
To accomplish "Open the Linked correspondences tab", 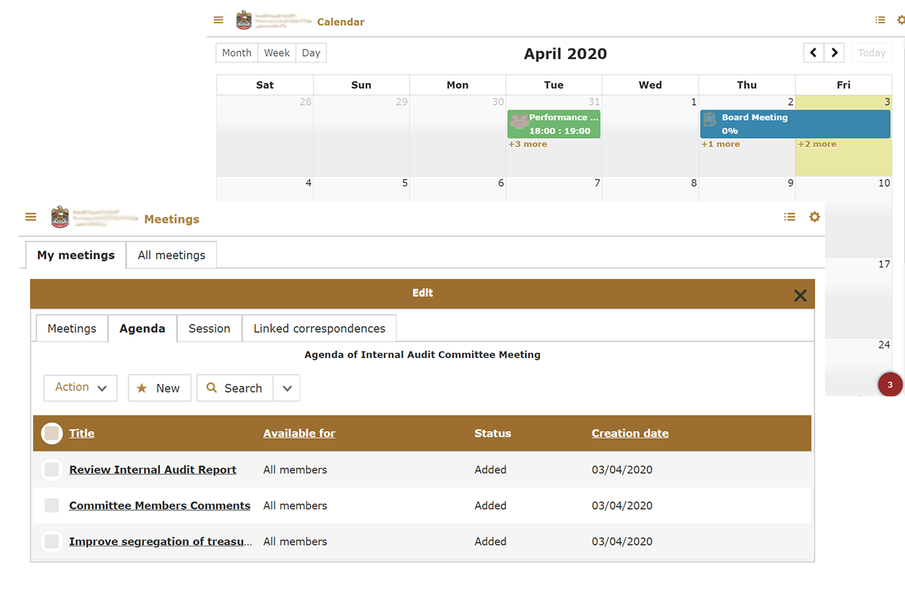I will coord(319,329).
